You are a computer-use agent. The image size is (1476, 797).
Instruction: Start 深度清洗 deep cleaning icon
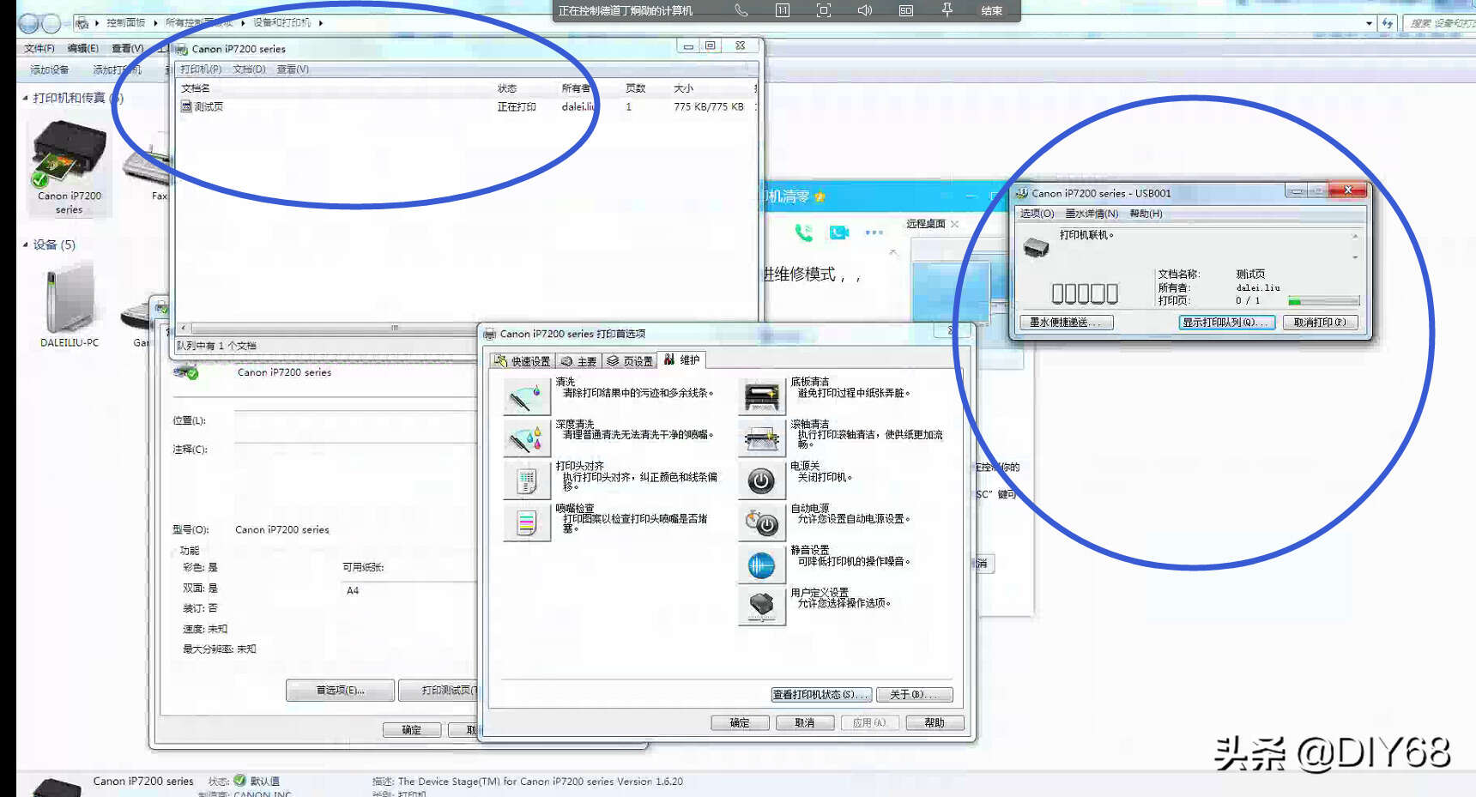pyautogui.click(x=526, y=438)
